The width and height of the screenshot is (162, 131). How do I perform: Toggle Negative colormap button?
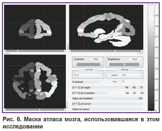point(115,75)
